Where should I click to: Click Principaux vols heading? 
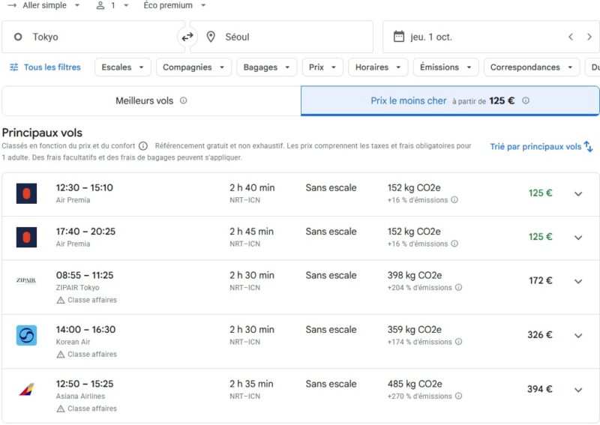42,133
